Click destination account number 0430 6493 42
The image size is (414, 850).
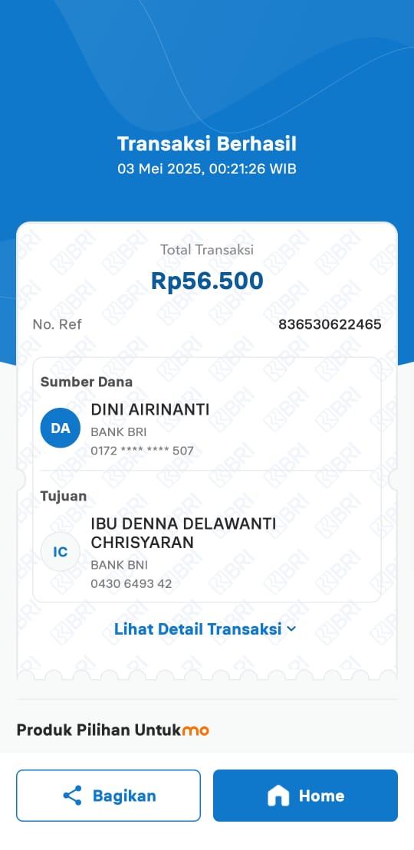pyautogui.click(x=131, y=584)
